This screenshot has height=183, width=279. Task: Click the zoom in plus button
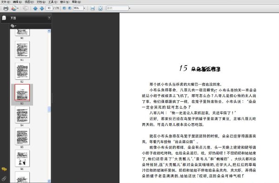[70, 8]
